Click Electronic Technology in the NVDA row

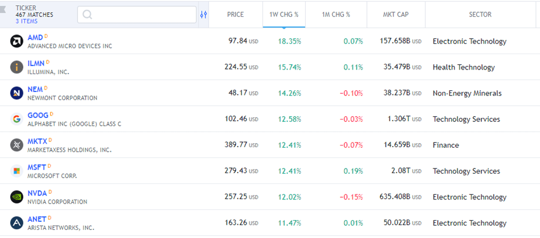point(469,197)
